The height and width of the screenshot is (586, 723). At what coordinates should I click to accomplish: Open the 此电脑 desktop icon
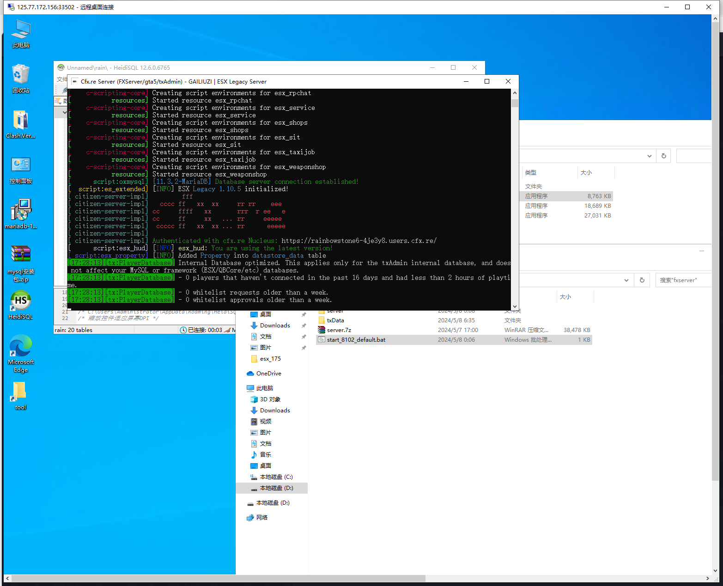[21, 34]
